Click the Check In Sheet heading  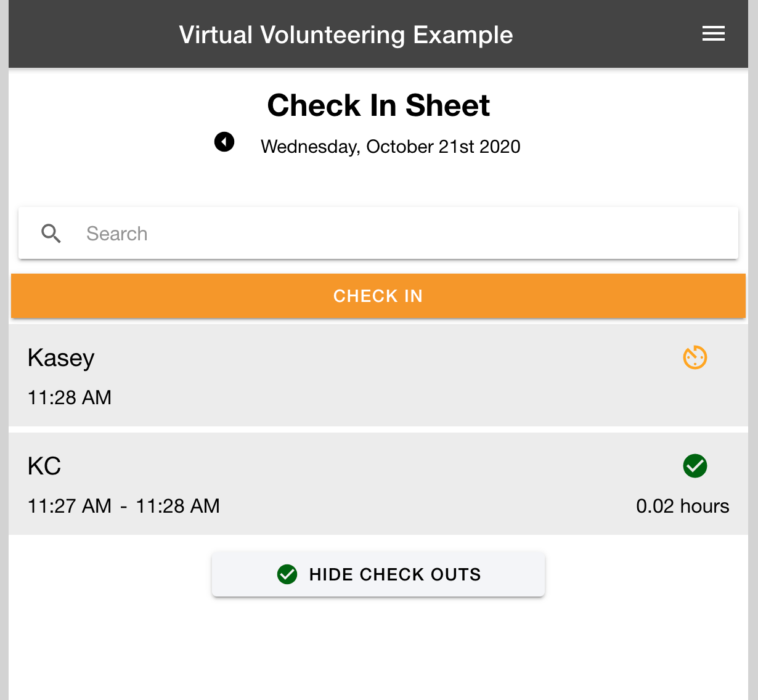(x=378, y=105)
